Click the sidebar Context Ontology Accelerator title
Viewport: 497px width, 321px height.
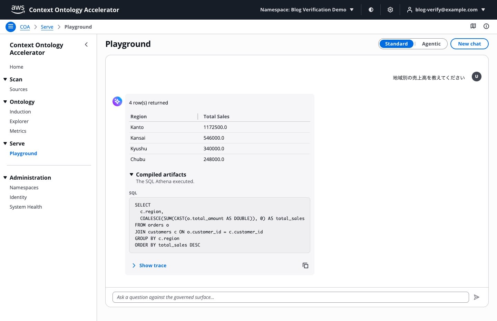point(37,49)
